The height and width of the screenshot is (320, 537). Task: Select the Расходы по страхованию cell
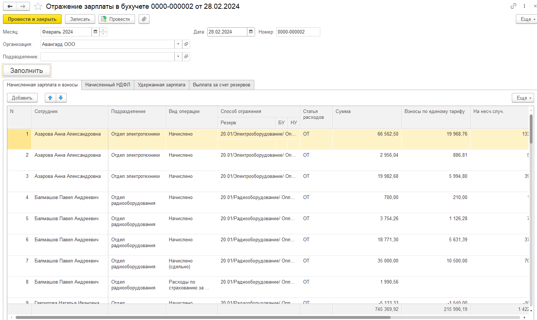click(192, 287)
